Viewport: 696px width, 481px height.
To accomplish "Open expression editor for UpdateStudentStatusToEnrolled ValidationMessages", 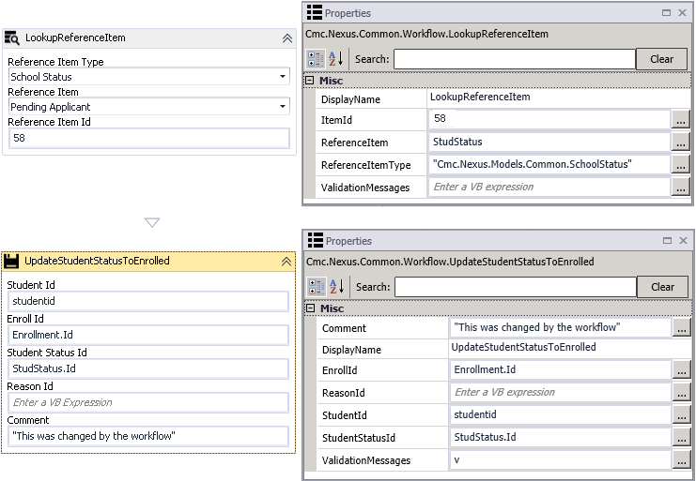I will 681,460.
